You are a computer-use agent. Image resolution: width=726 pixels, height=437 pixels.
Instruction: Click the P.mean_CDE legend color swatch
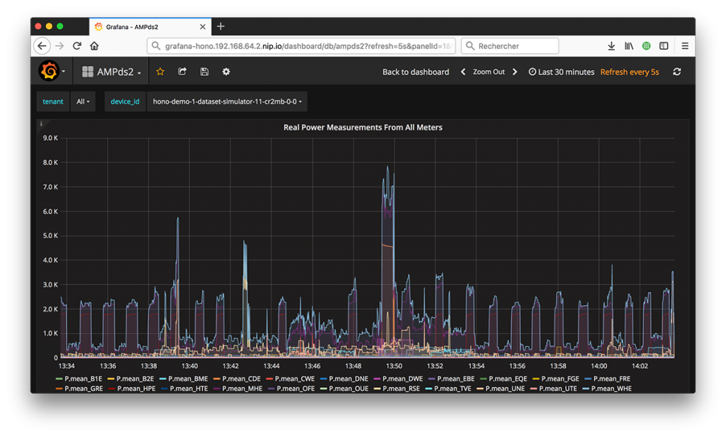click(x=216, y=379)
